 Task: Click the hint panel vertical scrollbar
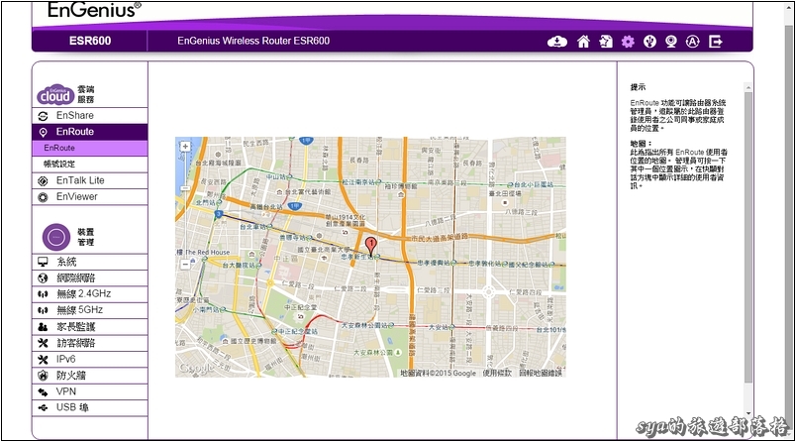[747, 237]
